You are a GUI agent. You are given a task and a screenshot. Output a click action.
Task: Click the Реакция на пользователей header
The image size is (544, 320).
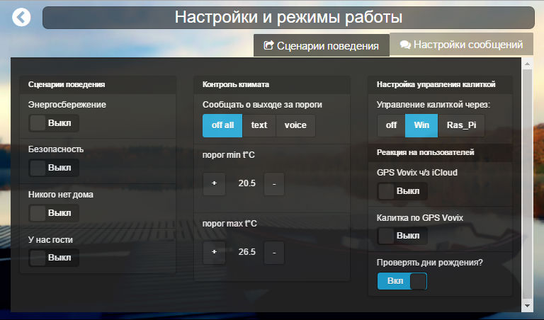(425, 152)
